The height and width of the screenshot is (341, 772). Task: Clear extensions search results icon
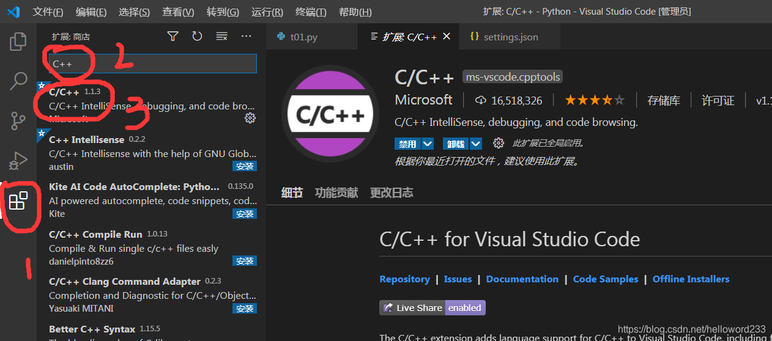point(221,37)
